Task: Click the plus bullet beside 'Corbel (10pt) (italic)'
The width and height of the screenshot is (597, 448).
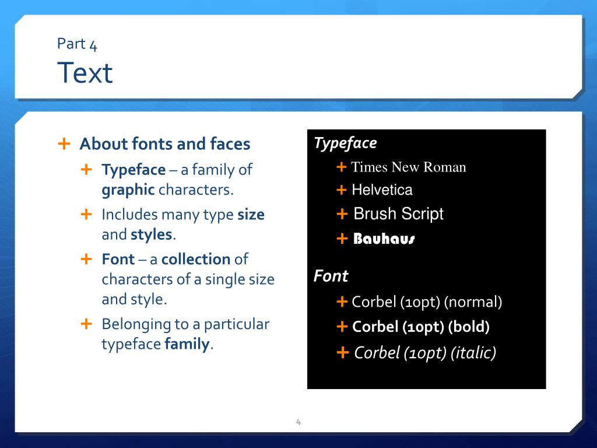Action: tap(343, 352)
